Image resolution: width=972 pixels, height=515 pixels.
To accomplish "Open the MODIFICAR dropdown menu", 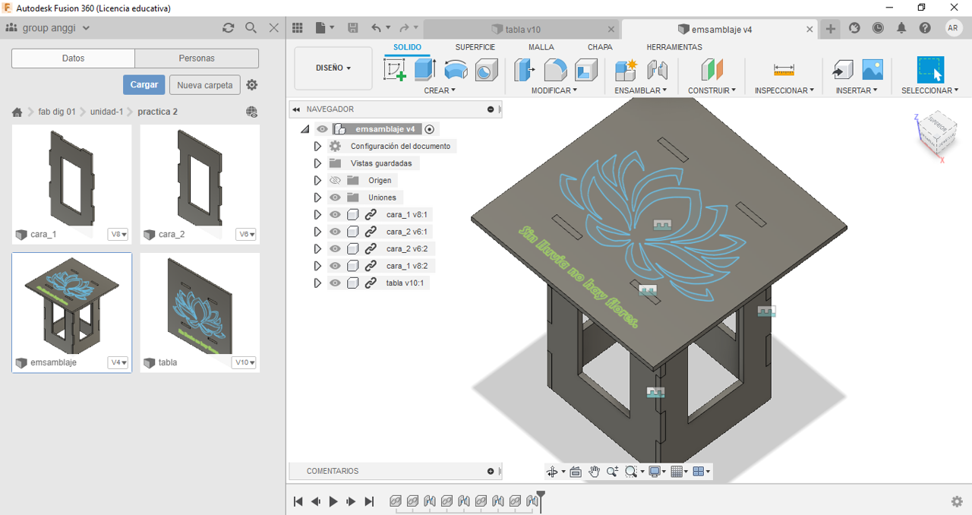I will pos(554,90).
